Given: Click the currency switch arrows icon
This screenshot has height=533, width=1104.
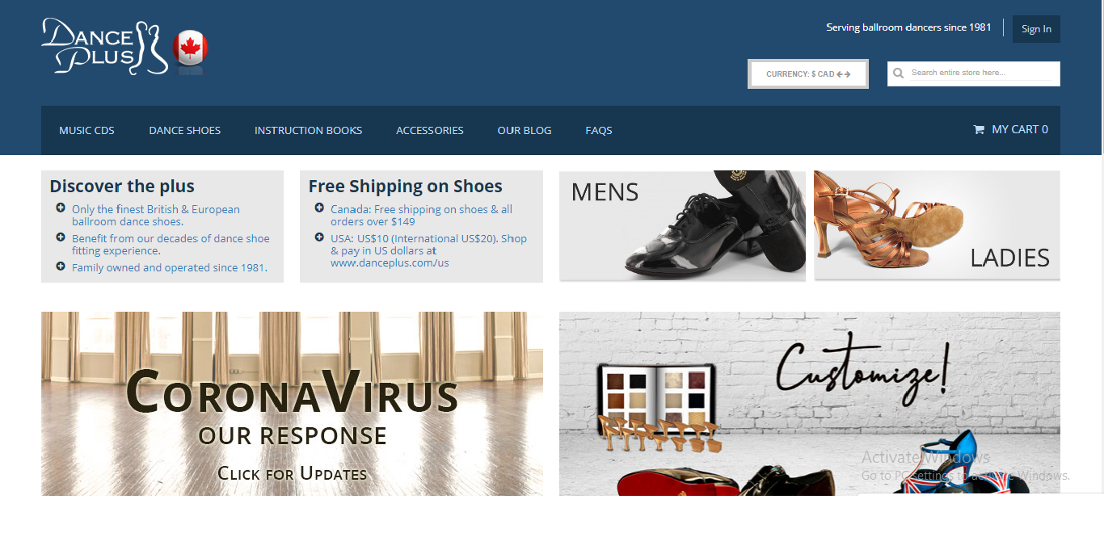Looking at the screenshot, I should [844, 74].
